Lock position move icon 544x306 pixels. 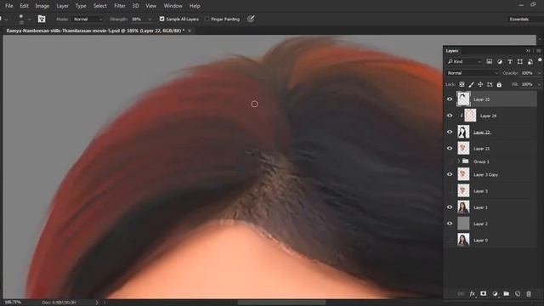pyautogui.click(x=480, y=84)
